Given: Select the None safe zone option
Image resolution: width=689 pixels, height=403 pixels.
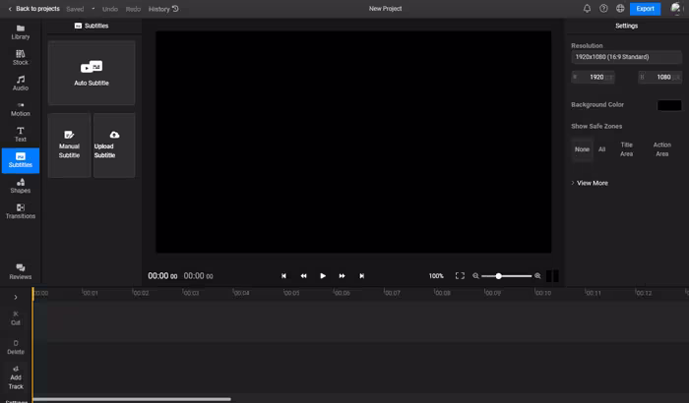Looking at the screenshot, I should click(x=583, y=149).
